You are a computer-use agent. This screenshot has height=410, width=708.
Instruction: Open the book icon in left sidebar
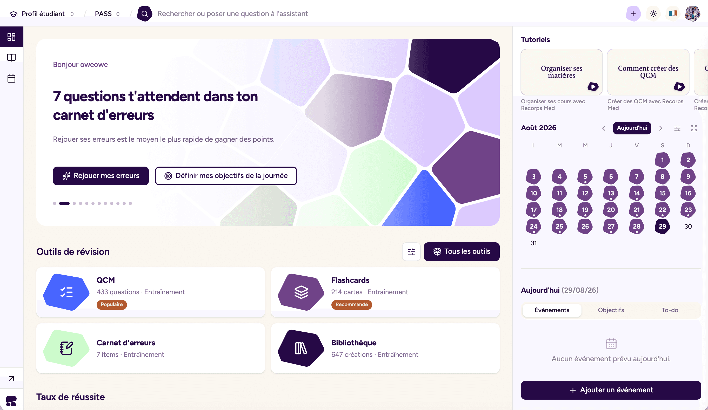tap(11, 58)
